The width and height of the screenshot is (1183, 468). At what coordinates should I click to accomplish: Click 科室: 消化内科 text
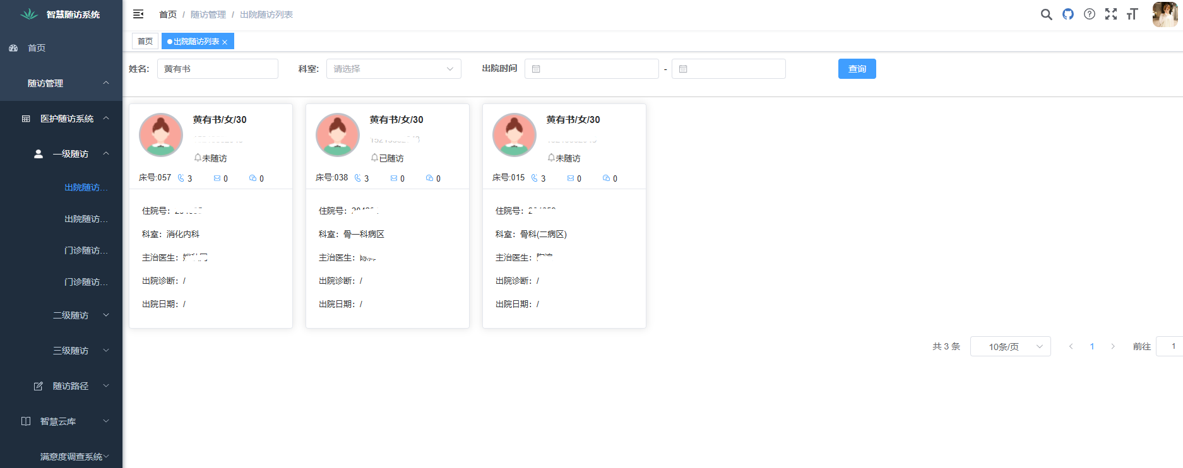[x=170, y=234]
